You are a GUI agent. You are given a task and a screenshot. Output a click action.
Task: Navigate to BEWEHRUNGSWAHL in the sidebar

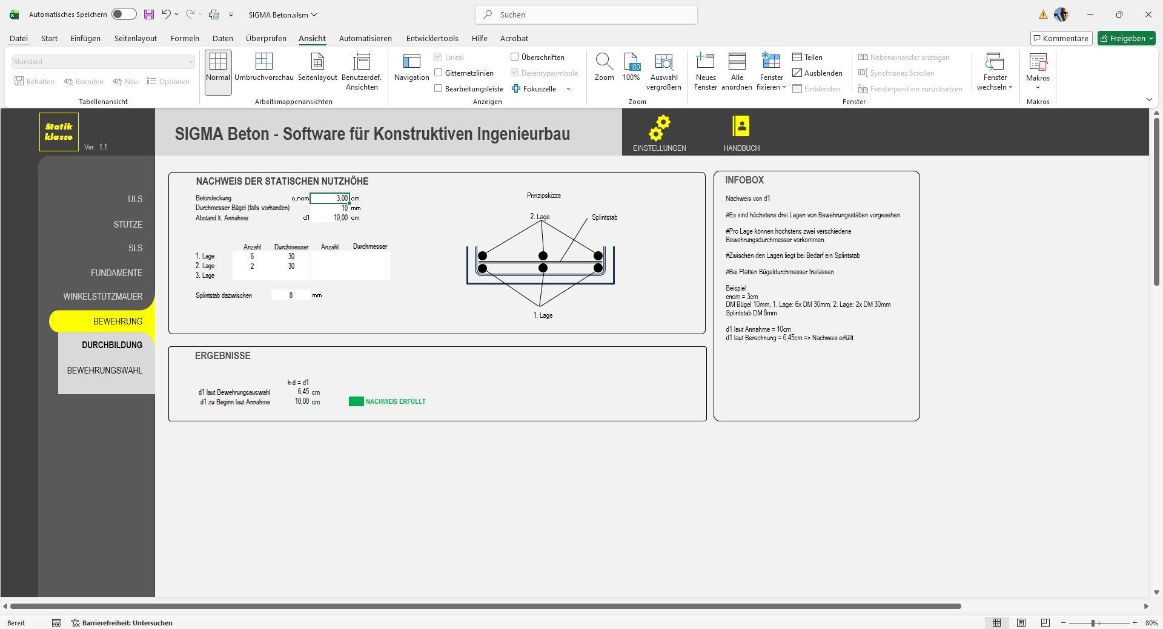pos(105,370)
